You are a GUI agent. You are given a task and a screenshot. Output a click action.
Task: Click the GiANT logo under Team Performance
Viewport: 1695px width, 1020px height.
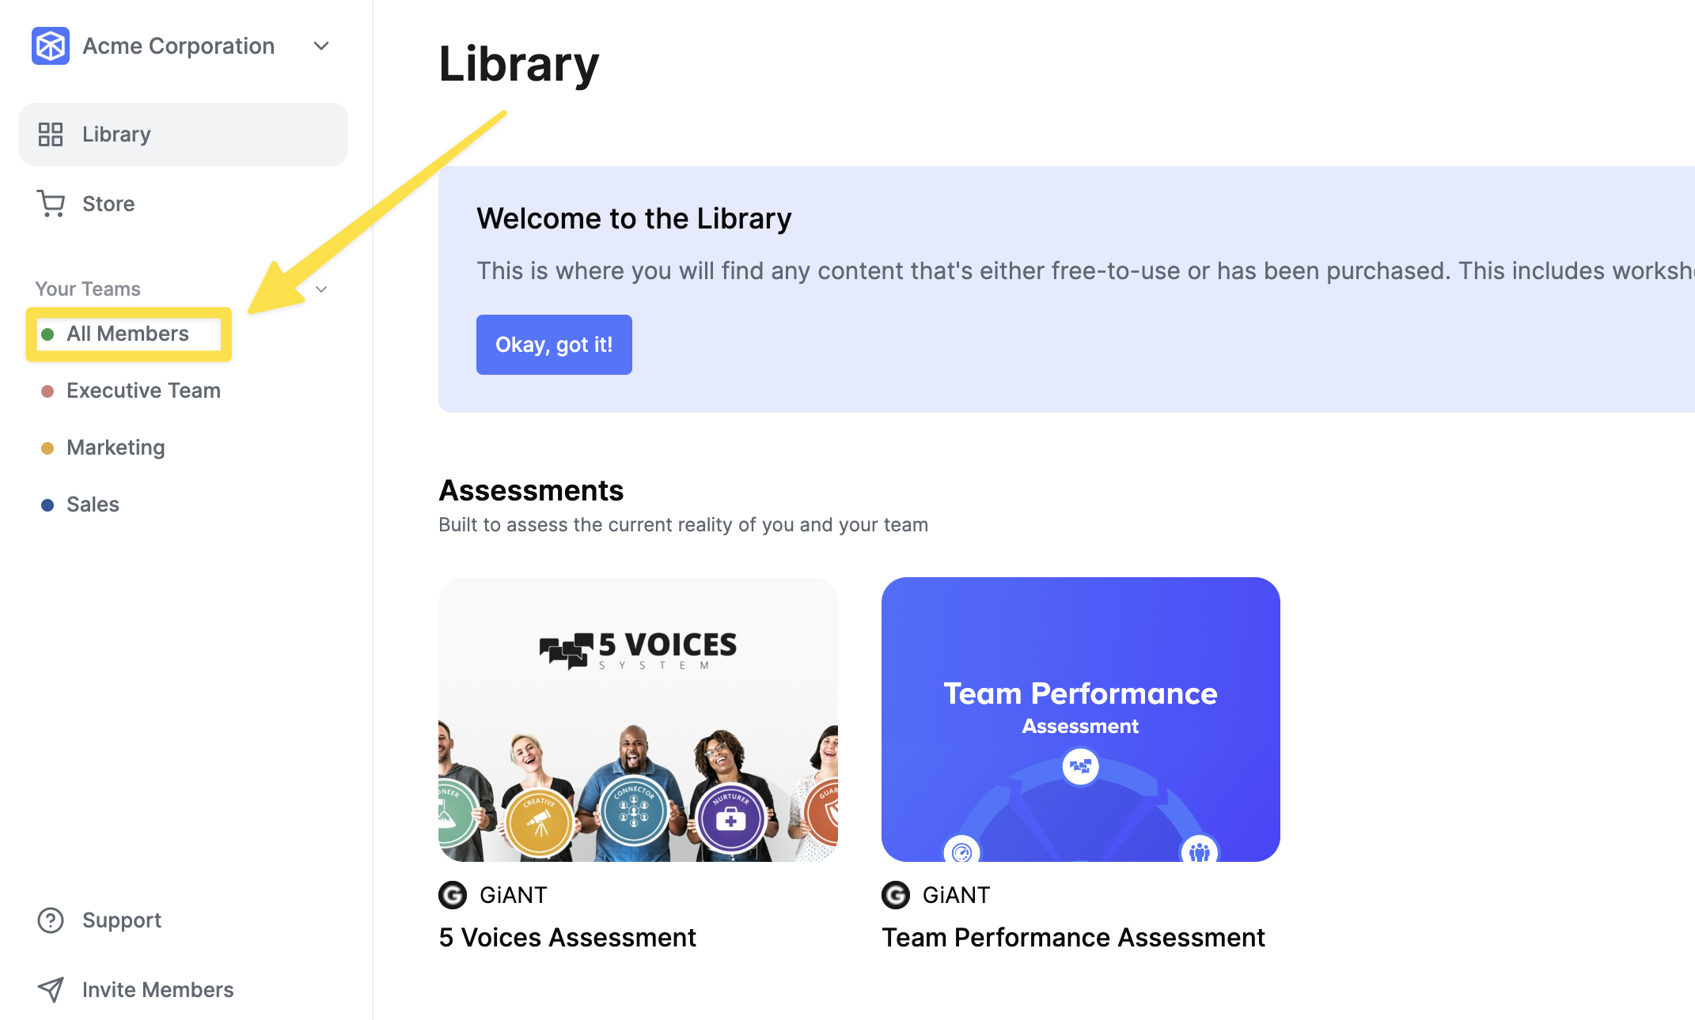click(896, 895)
